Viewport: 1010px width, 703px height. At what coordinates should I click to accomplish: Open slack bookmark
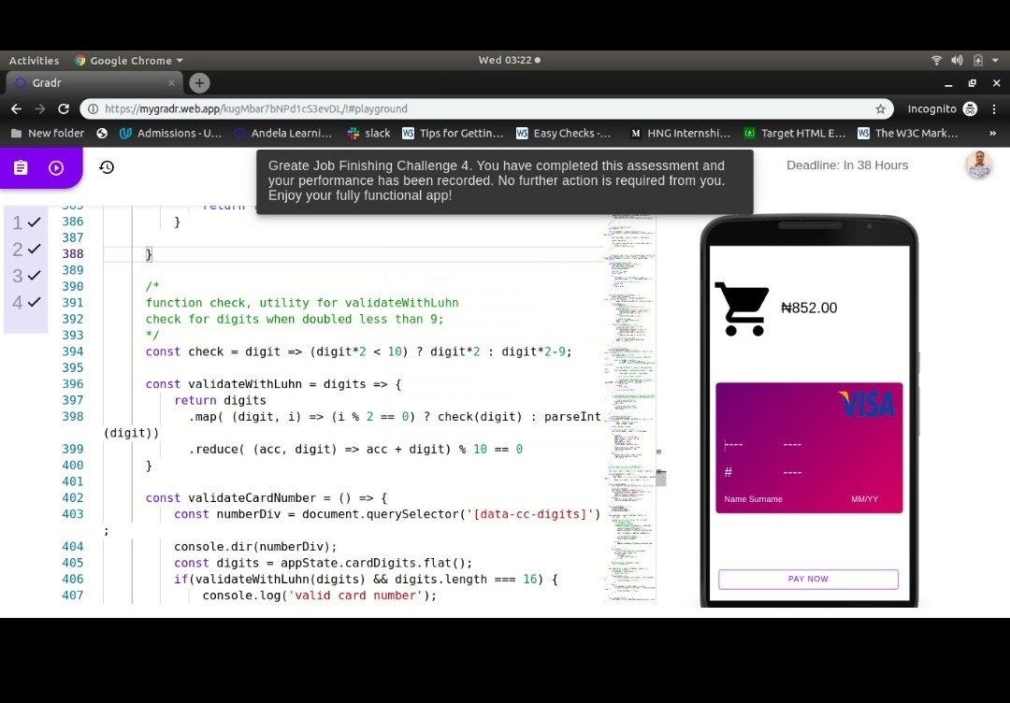(x=369, y=134)
